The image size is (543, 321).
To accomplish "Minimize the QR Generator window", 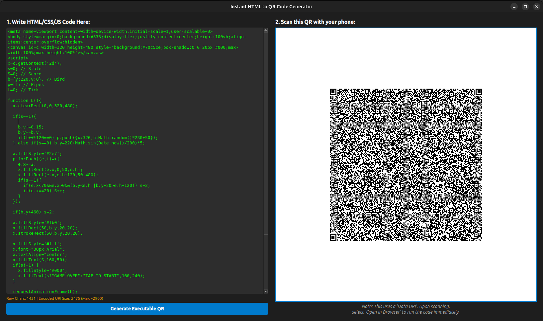I will click(514, 6).
